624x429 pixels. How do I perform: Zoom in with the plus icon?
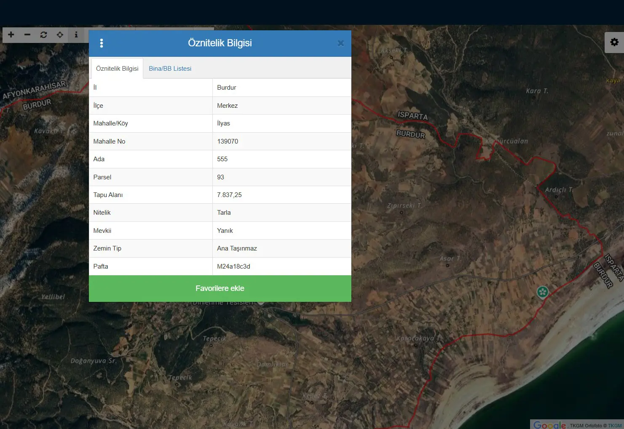[x=11, y=35]
